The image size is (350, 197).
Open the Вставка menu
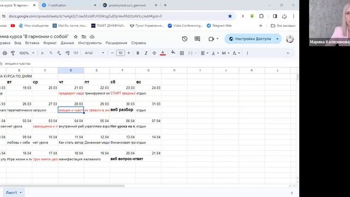32,43
